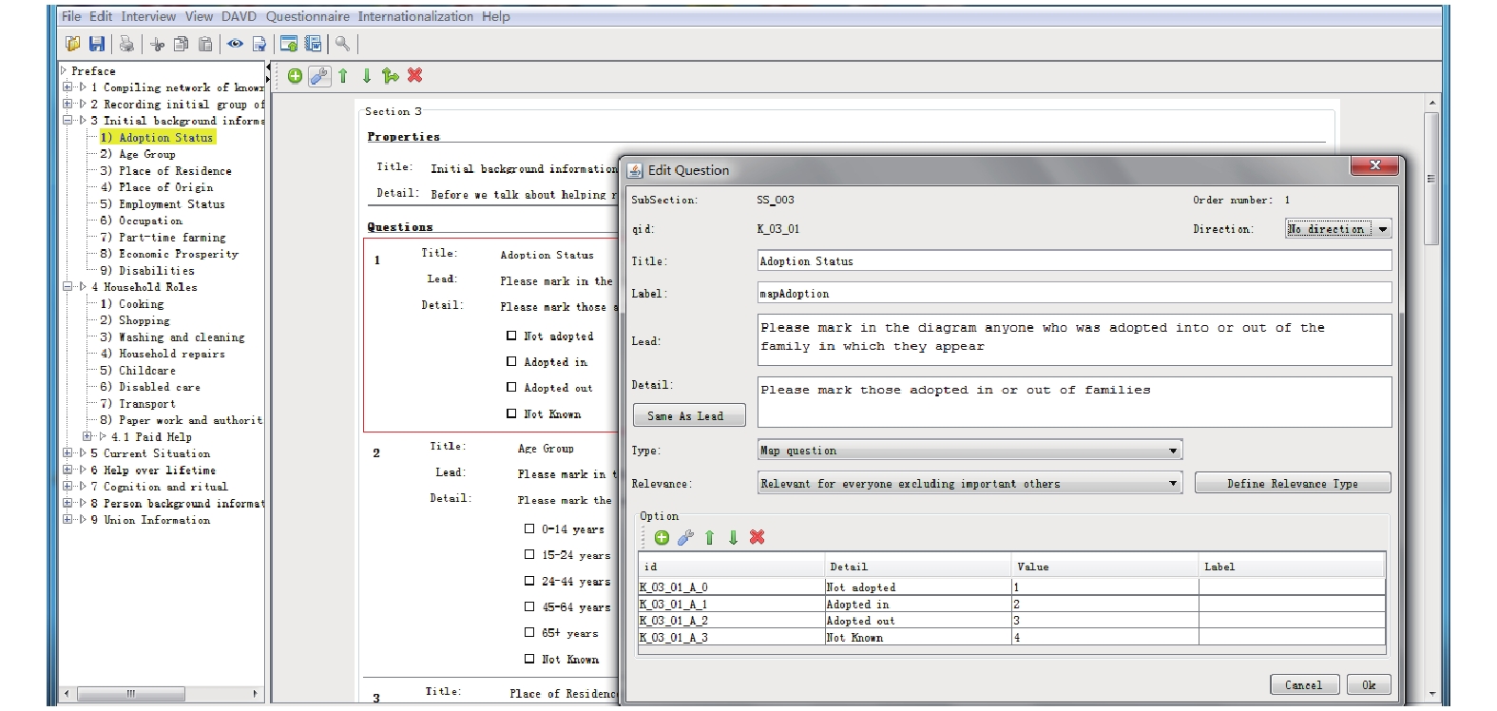The image size is (1497, 711).
Task: Collapse section 3 Initial background tree node
Action: pyautogui.click(x=67, y=121)
